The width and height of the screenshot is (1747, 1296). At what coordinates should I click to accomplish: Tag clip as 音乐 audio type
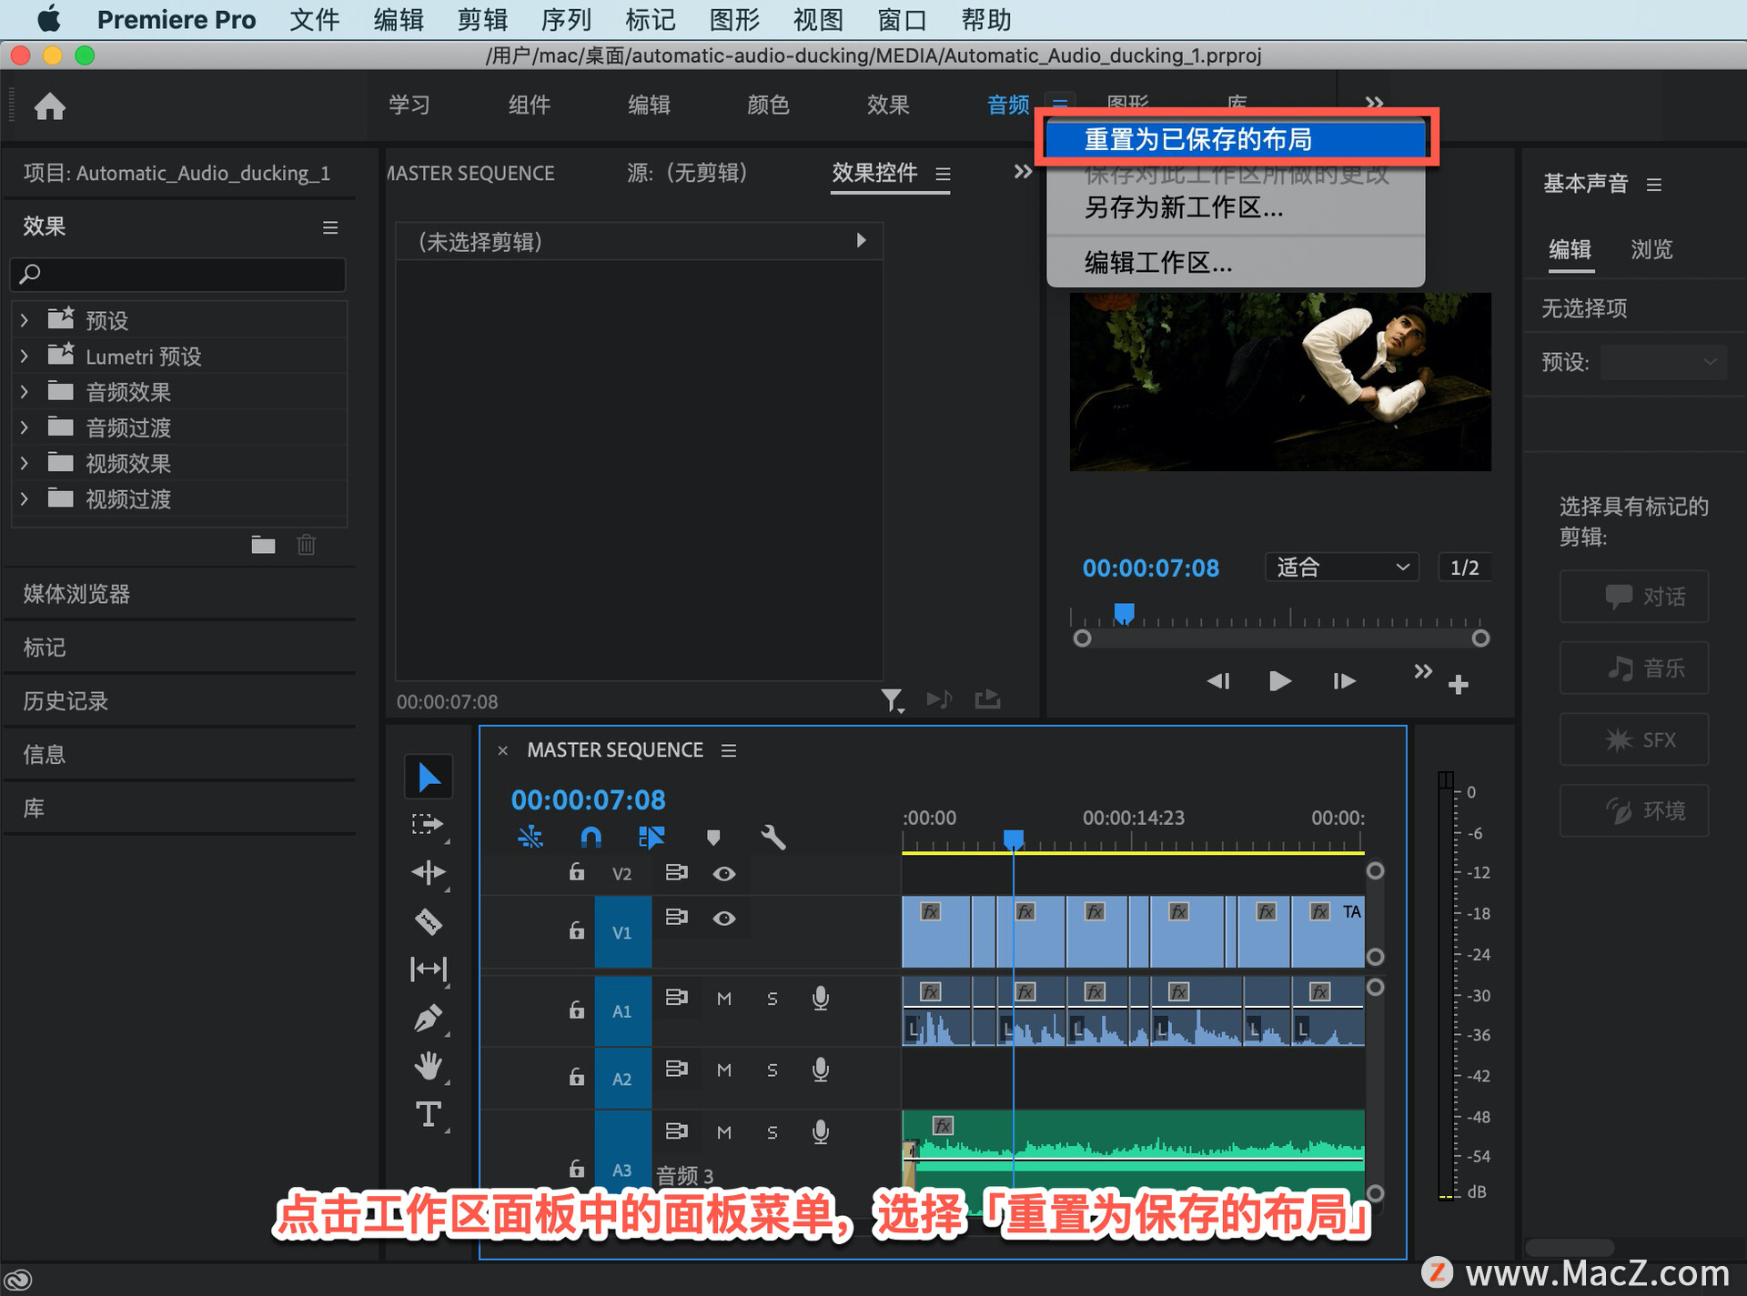1634,668
